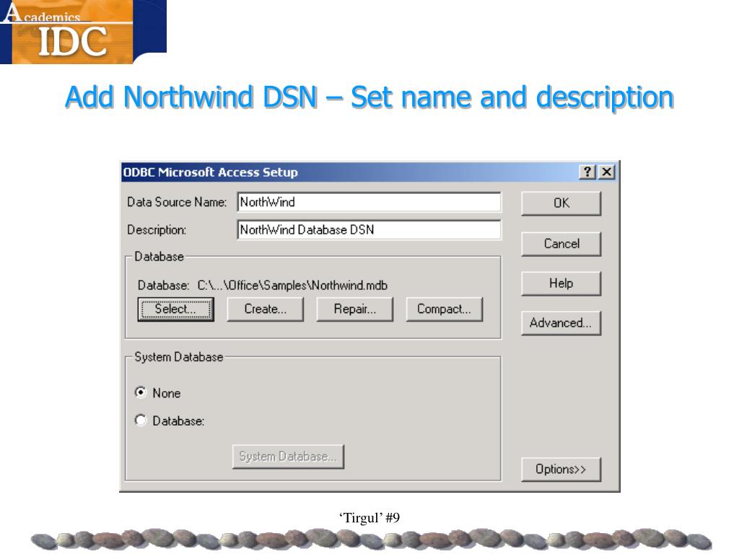The image size is (739, 554).
Task: Cancel the ODBC setup dialog
Action: [x=561, y=244]
